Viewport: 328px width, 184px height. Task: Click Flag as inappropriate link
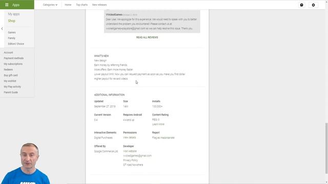point(163,137)
